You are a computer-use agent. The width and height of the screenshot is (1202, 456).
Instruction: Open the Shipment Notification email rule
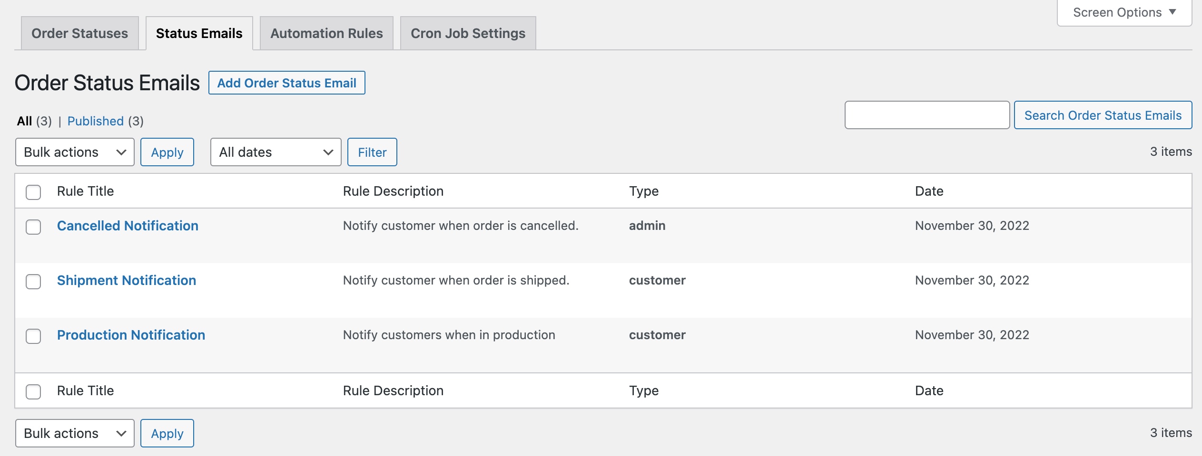point(127,280)
